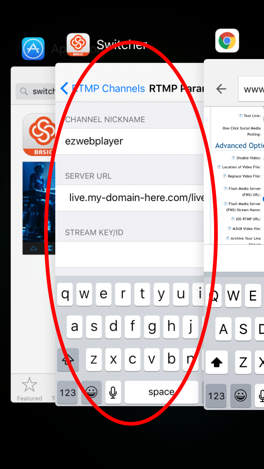Tap the q key on Switcher keyboard

coord(65,295)
